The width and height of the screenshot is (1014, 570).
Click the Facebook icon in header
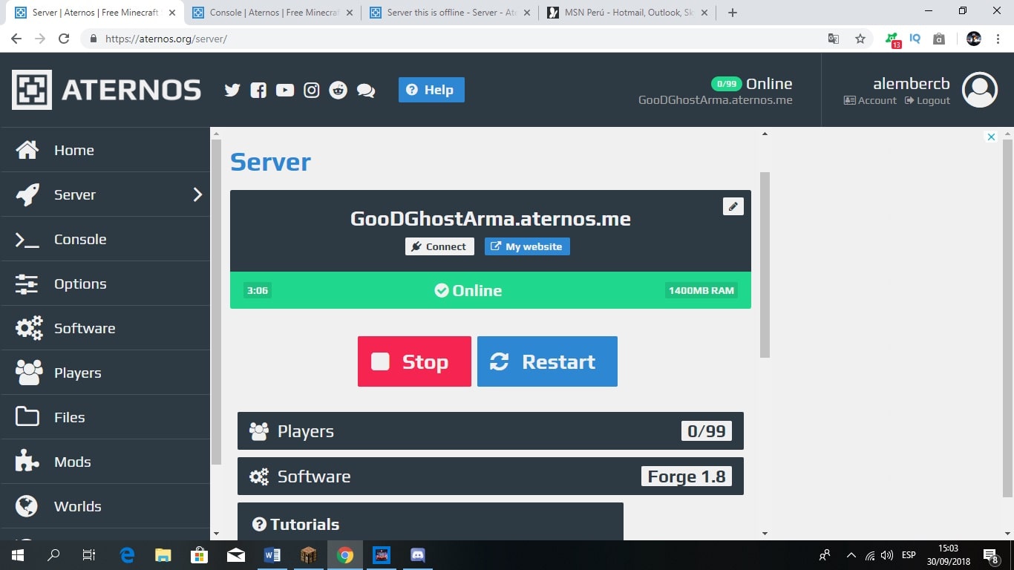(258, 91)
